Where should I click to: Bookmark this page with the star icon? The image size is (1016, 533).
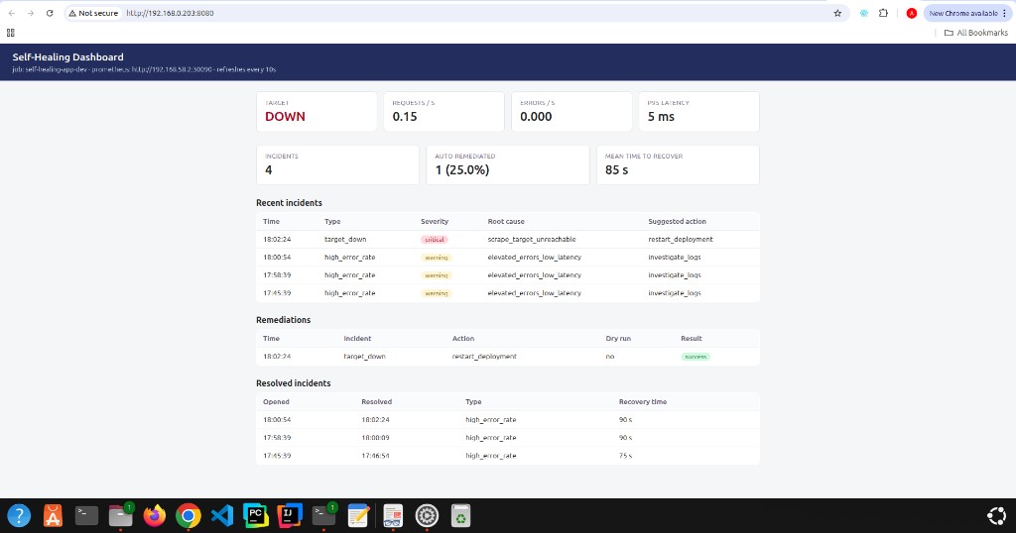837,13
